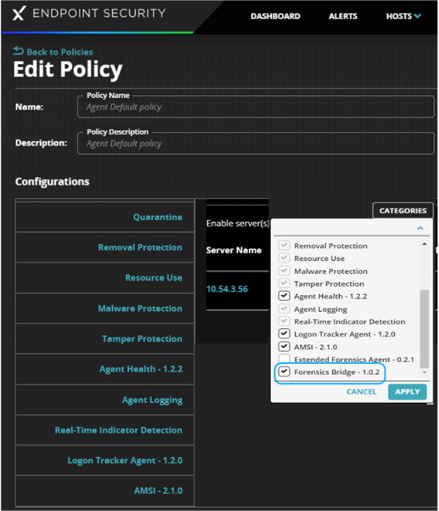Screen dimensions: 439x511
Task: Uncheck the AMSI - 2.1.0 checkbox
Action: click(x=284, y=346)
